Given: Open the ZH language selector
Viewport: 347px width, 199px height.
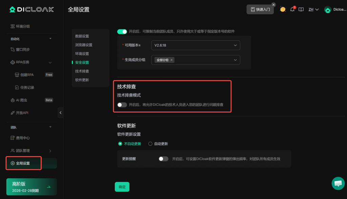Looking at the screenshot, I should pyautogui.click(x=313, y=9).
